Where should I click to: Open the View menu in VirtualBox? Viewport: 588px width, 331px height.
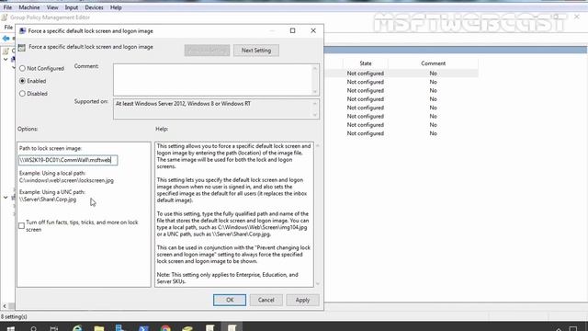click(52, 7)
